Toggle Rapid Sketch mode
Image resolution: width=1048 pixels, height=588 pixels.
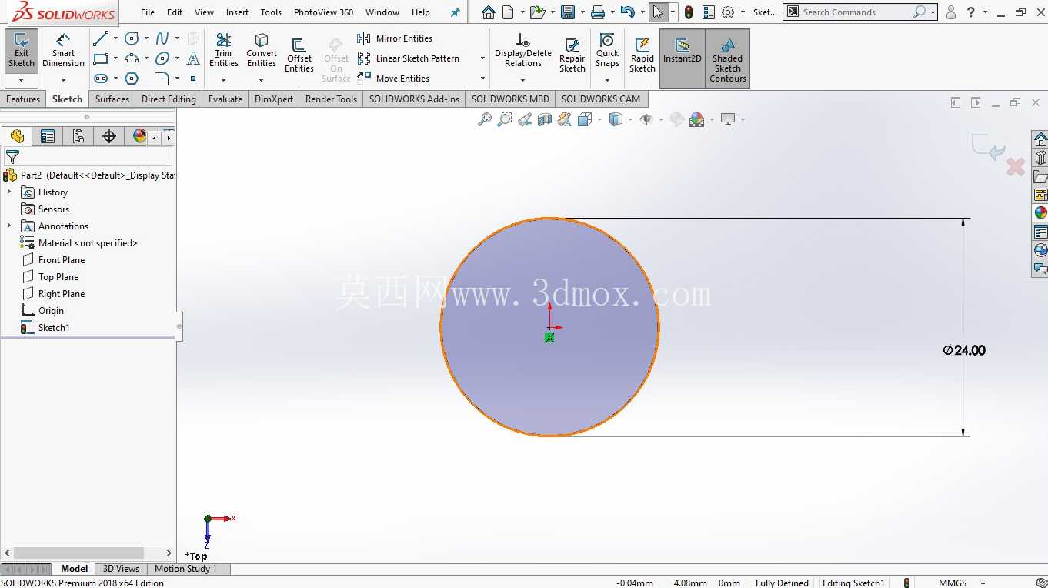point(642,56)
